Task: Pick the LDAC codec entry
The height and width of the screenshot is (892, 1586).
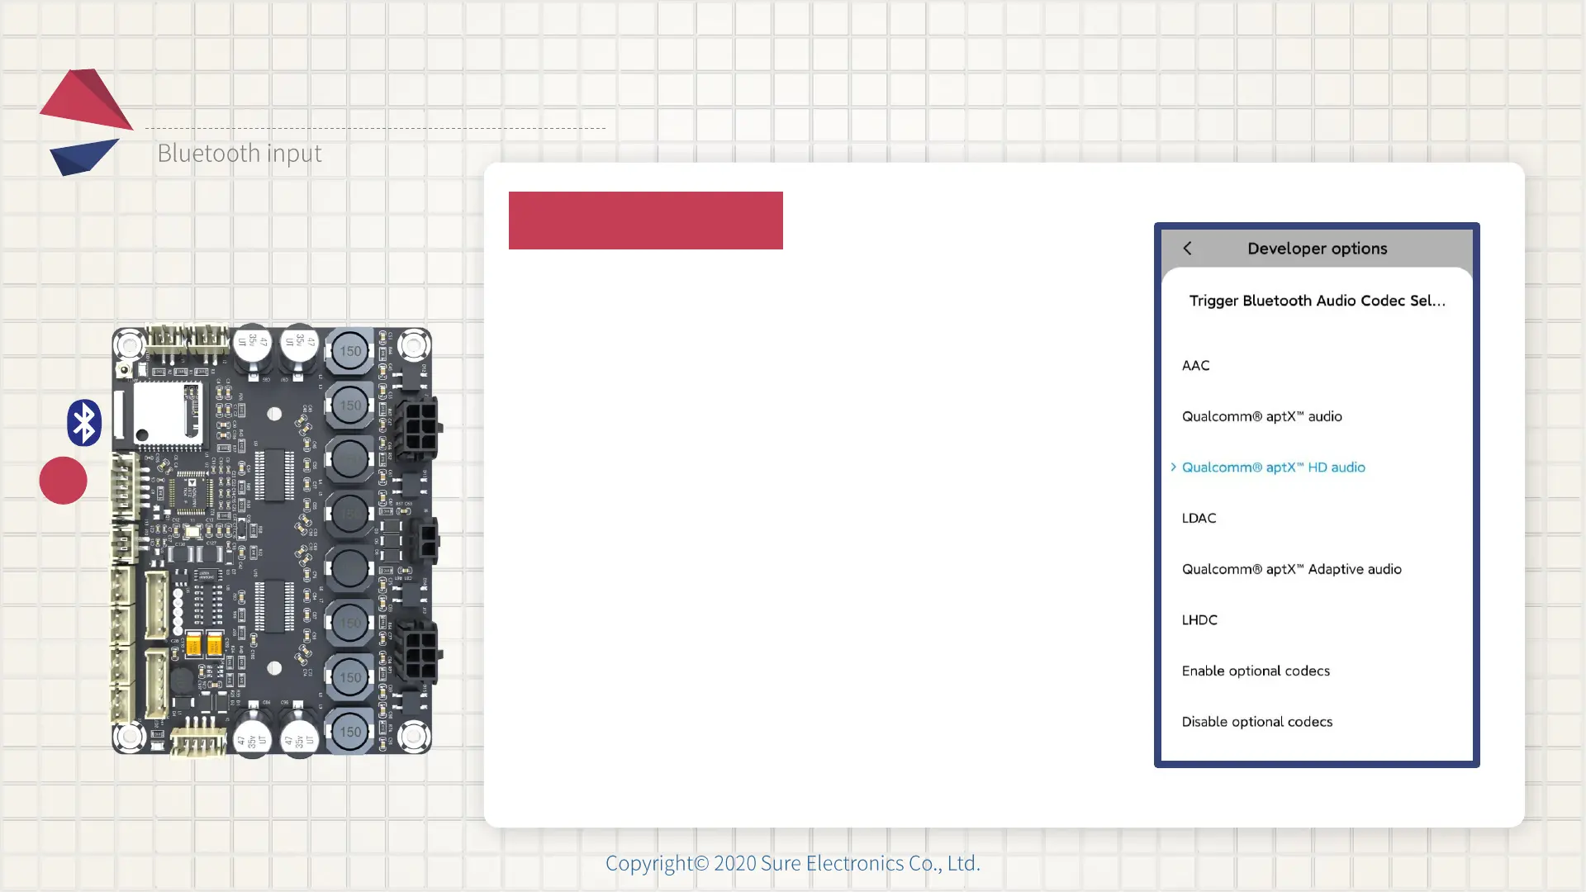Action: tap(1199, 519)
